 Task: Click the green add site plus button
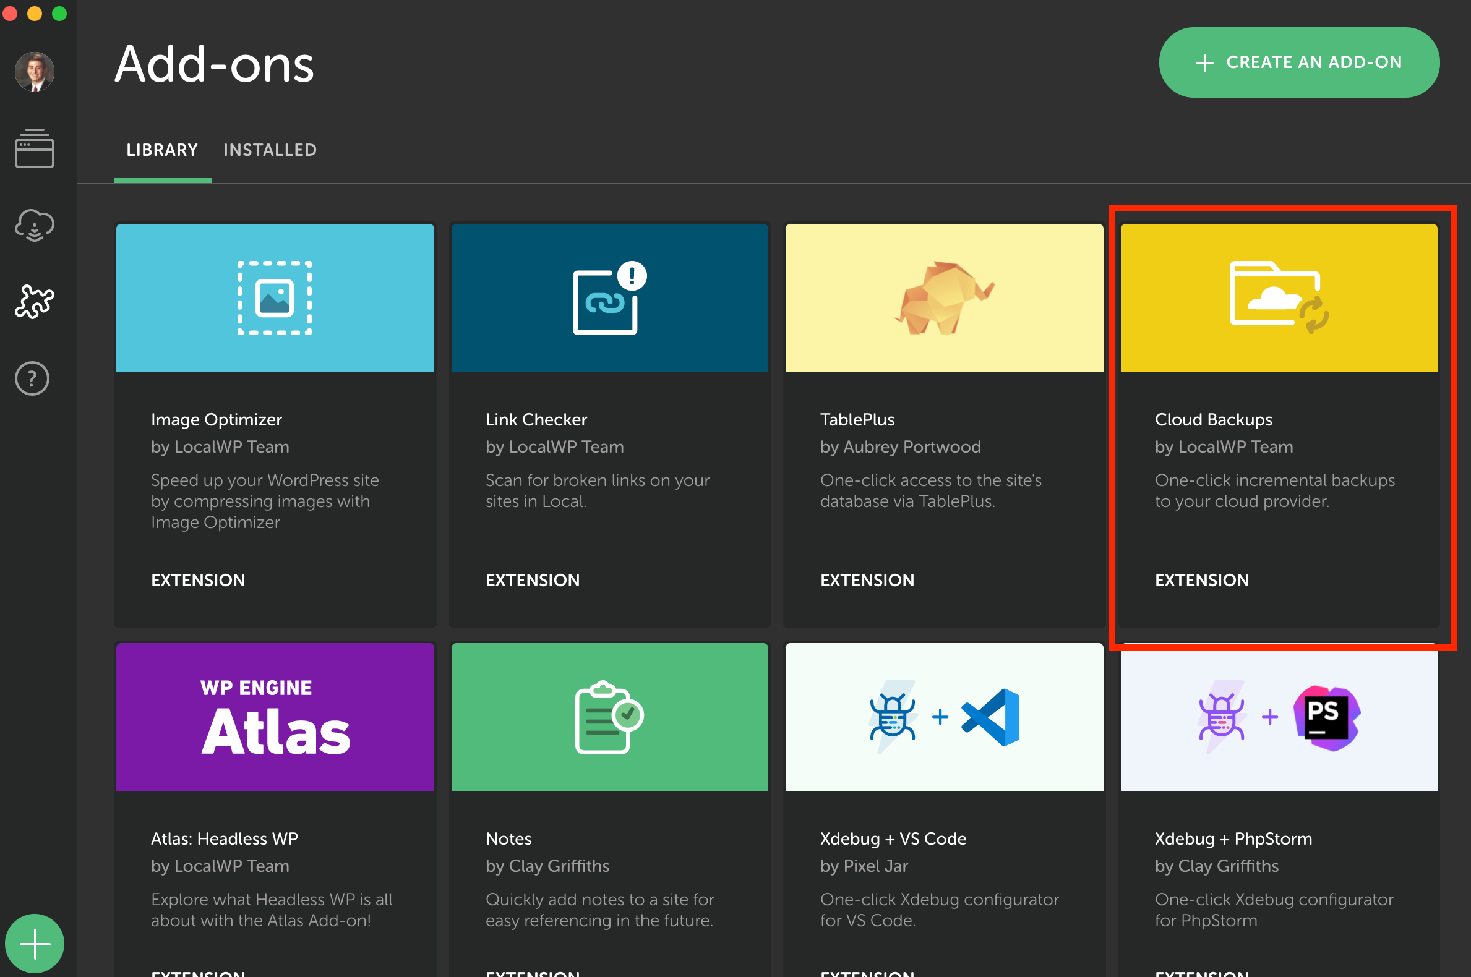click(34, 944)
